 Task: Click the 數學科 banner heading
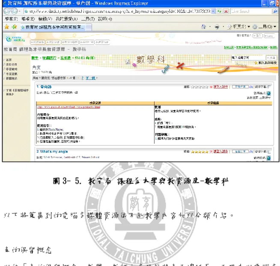151,59
